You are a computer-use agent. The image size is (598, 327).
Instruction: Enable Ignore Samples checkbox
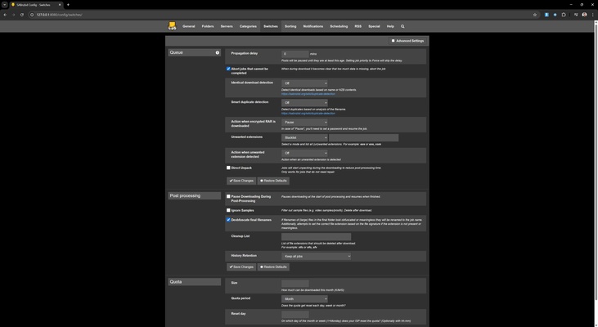[228, 210]
